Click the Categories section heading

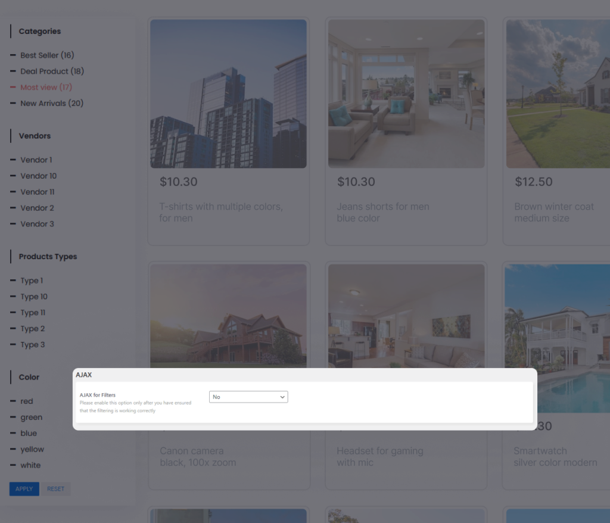[x=40, y=31]
